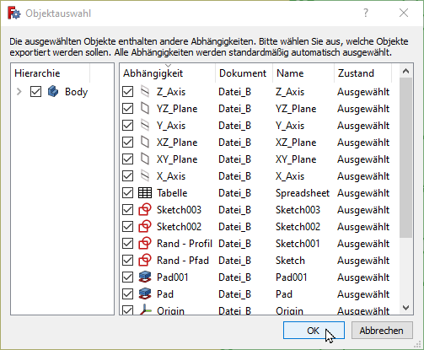Click the Z_Axis line icon
The width and height of the screenshot is (424, 350).
[x=145, y=92]
